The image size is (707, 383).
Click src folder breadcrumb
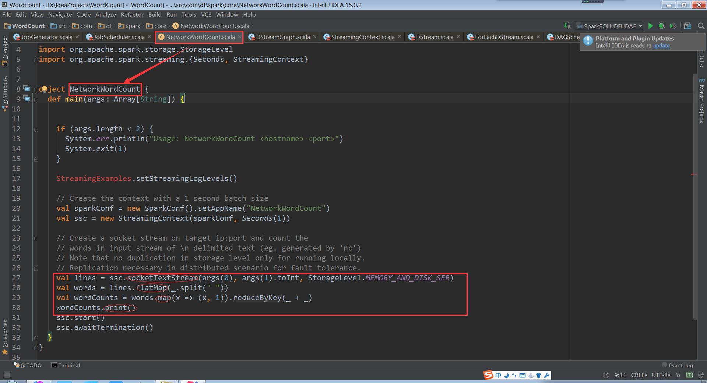pos(59,26)
